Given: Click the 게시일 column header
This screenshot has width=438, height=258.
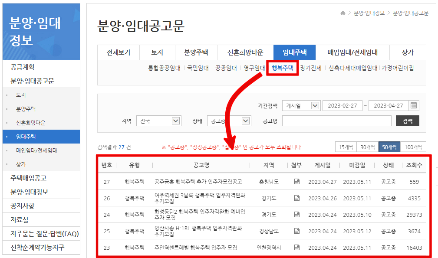Looking at the screenshot, I should tap(323, 165).
